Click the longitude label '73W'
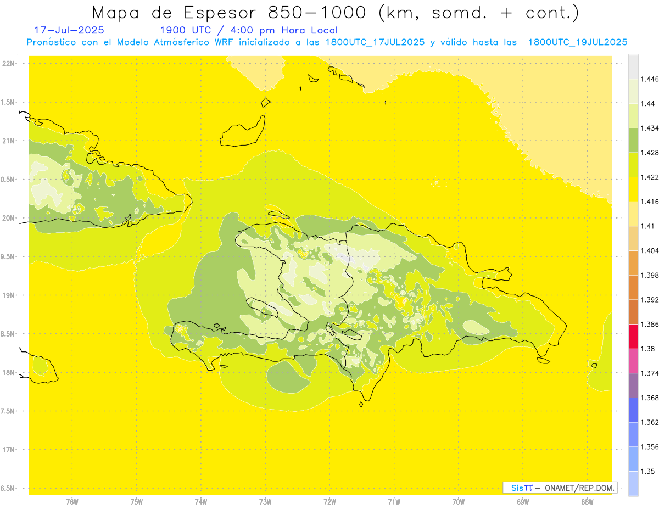This screenshot has height=509, width=659. [265, 502]
